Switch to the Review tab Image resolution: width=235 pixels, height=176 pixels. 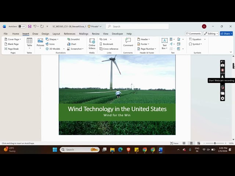coord(95,34)
